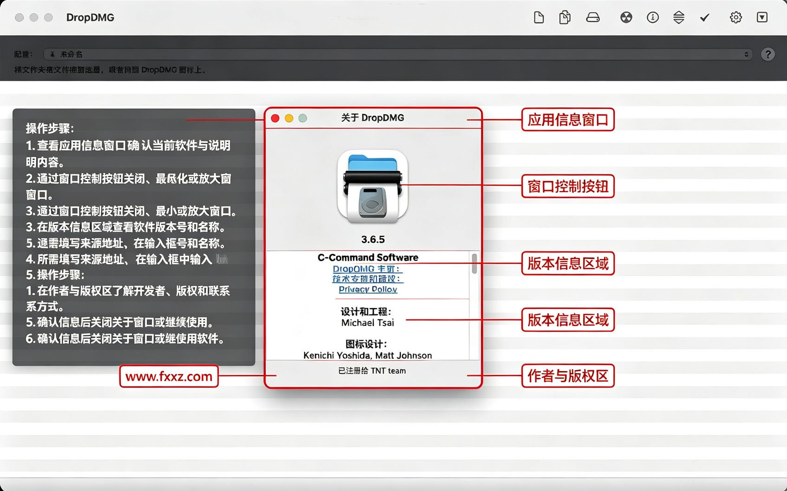Screen dimensions: 787x491
Task: Click the stacked layers toolbar icon
Action: point(679,18)
